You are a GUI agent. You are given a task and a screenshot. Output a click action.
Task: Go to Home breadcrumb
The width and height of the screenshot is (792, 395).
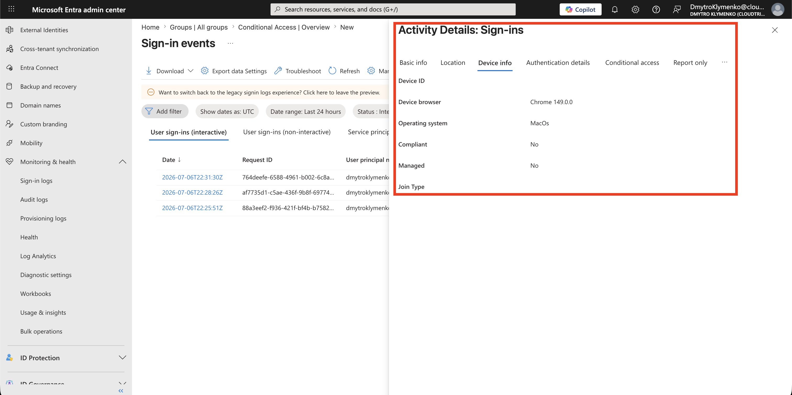[x=150, y=27]
